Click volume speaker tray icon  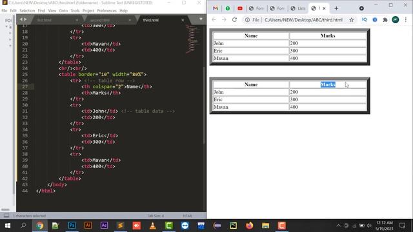coord(369,226)
